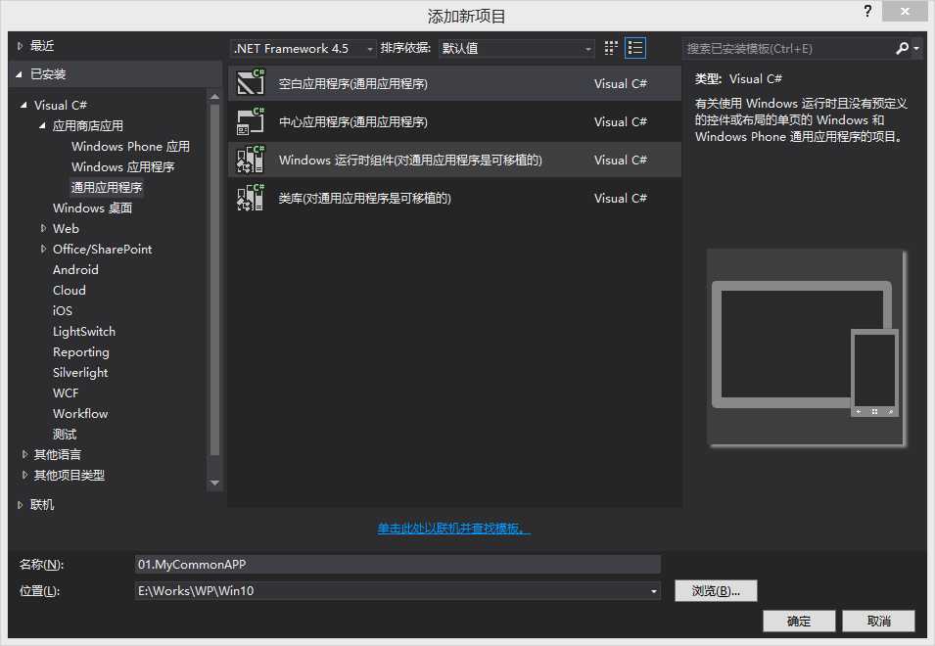
Task: Select the LightSwitch category
Action: (84, 332)
